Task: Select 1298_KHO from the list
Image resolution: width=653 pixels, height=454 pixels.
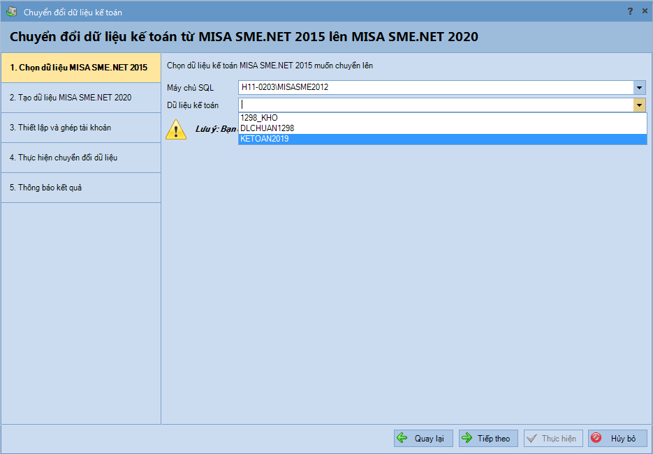Action: tap(443, 118)
